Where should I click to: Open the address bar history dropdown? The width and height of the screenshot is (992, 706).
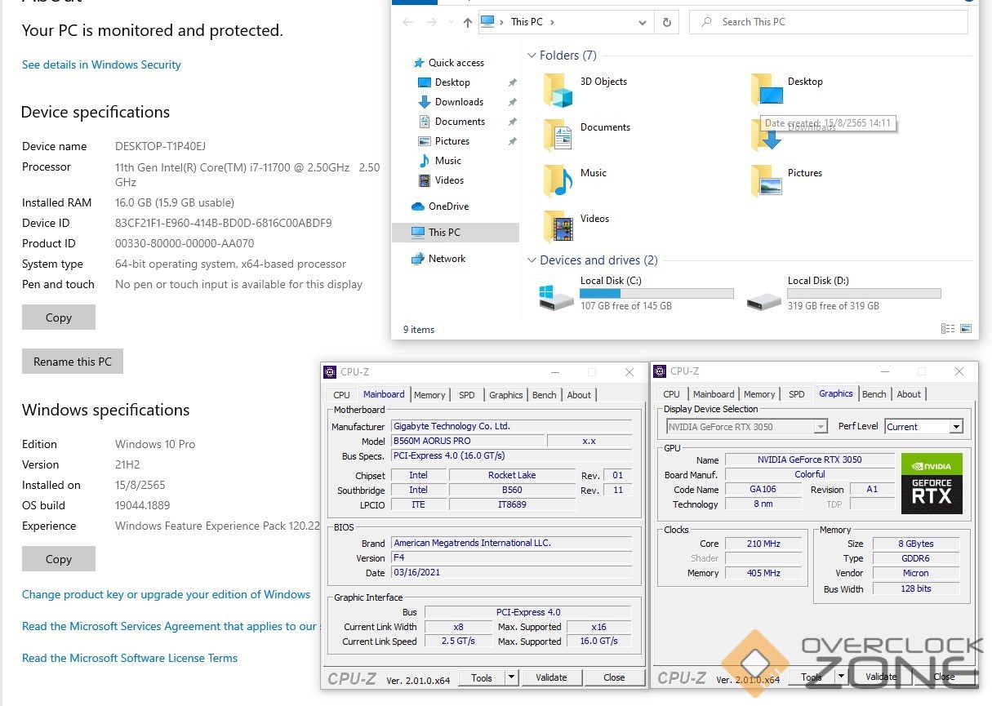643,22
